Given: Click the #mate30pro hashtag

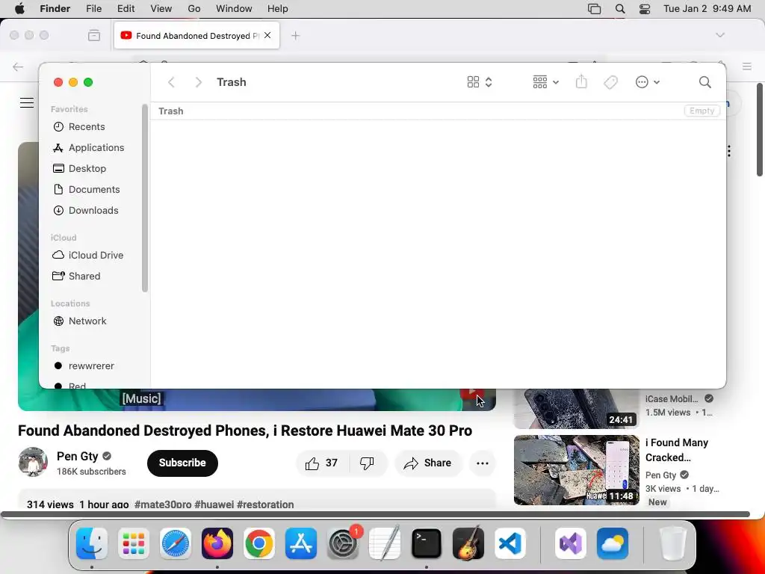Looking at the screenshot, I should pos(162,504).
